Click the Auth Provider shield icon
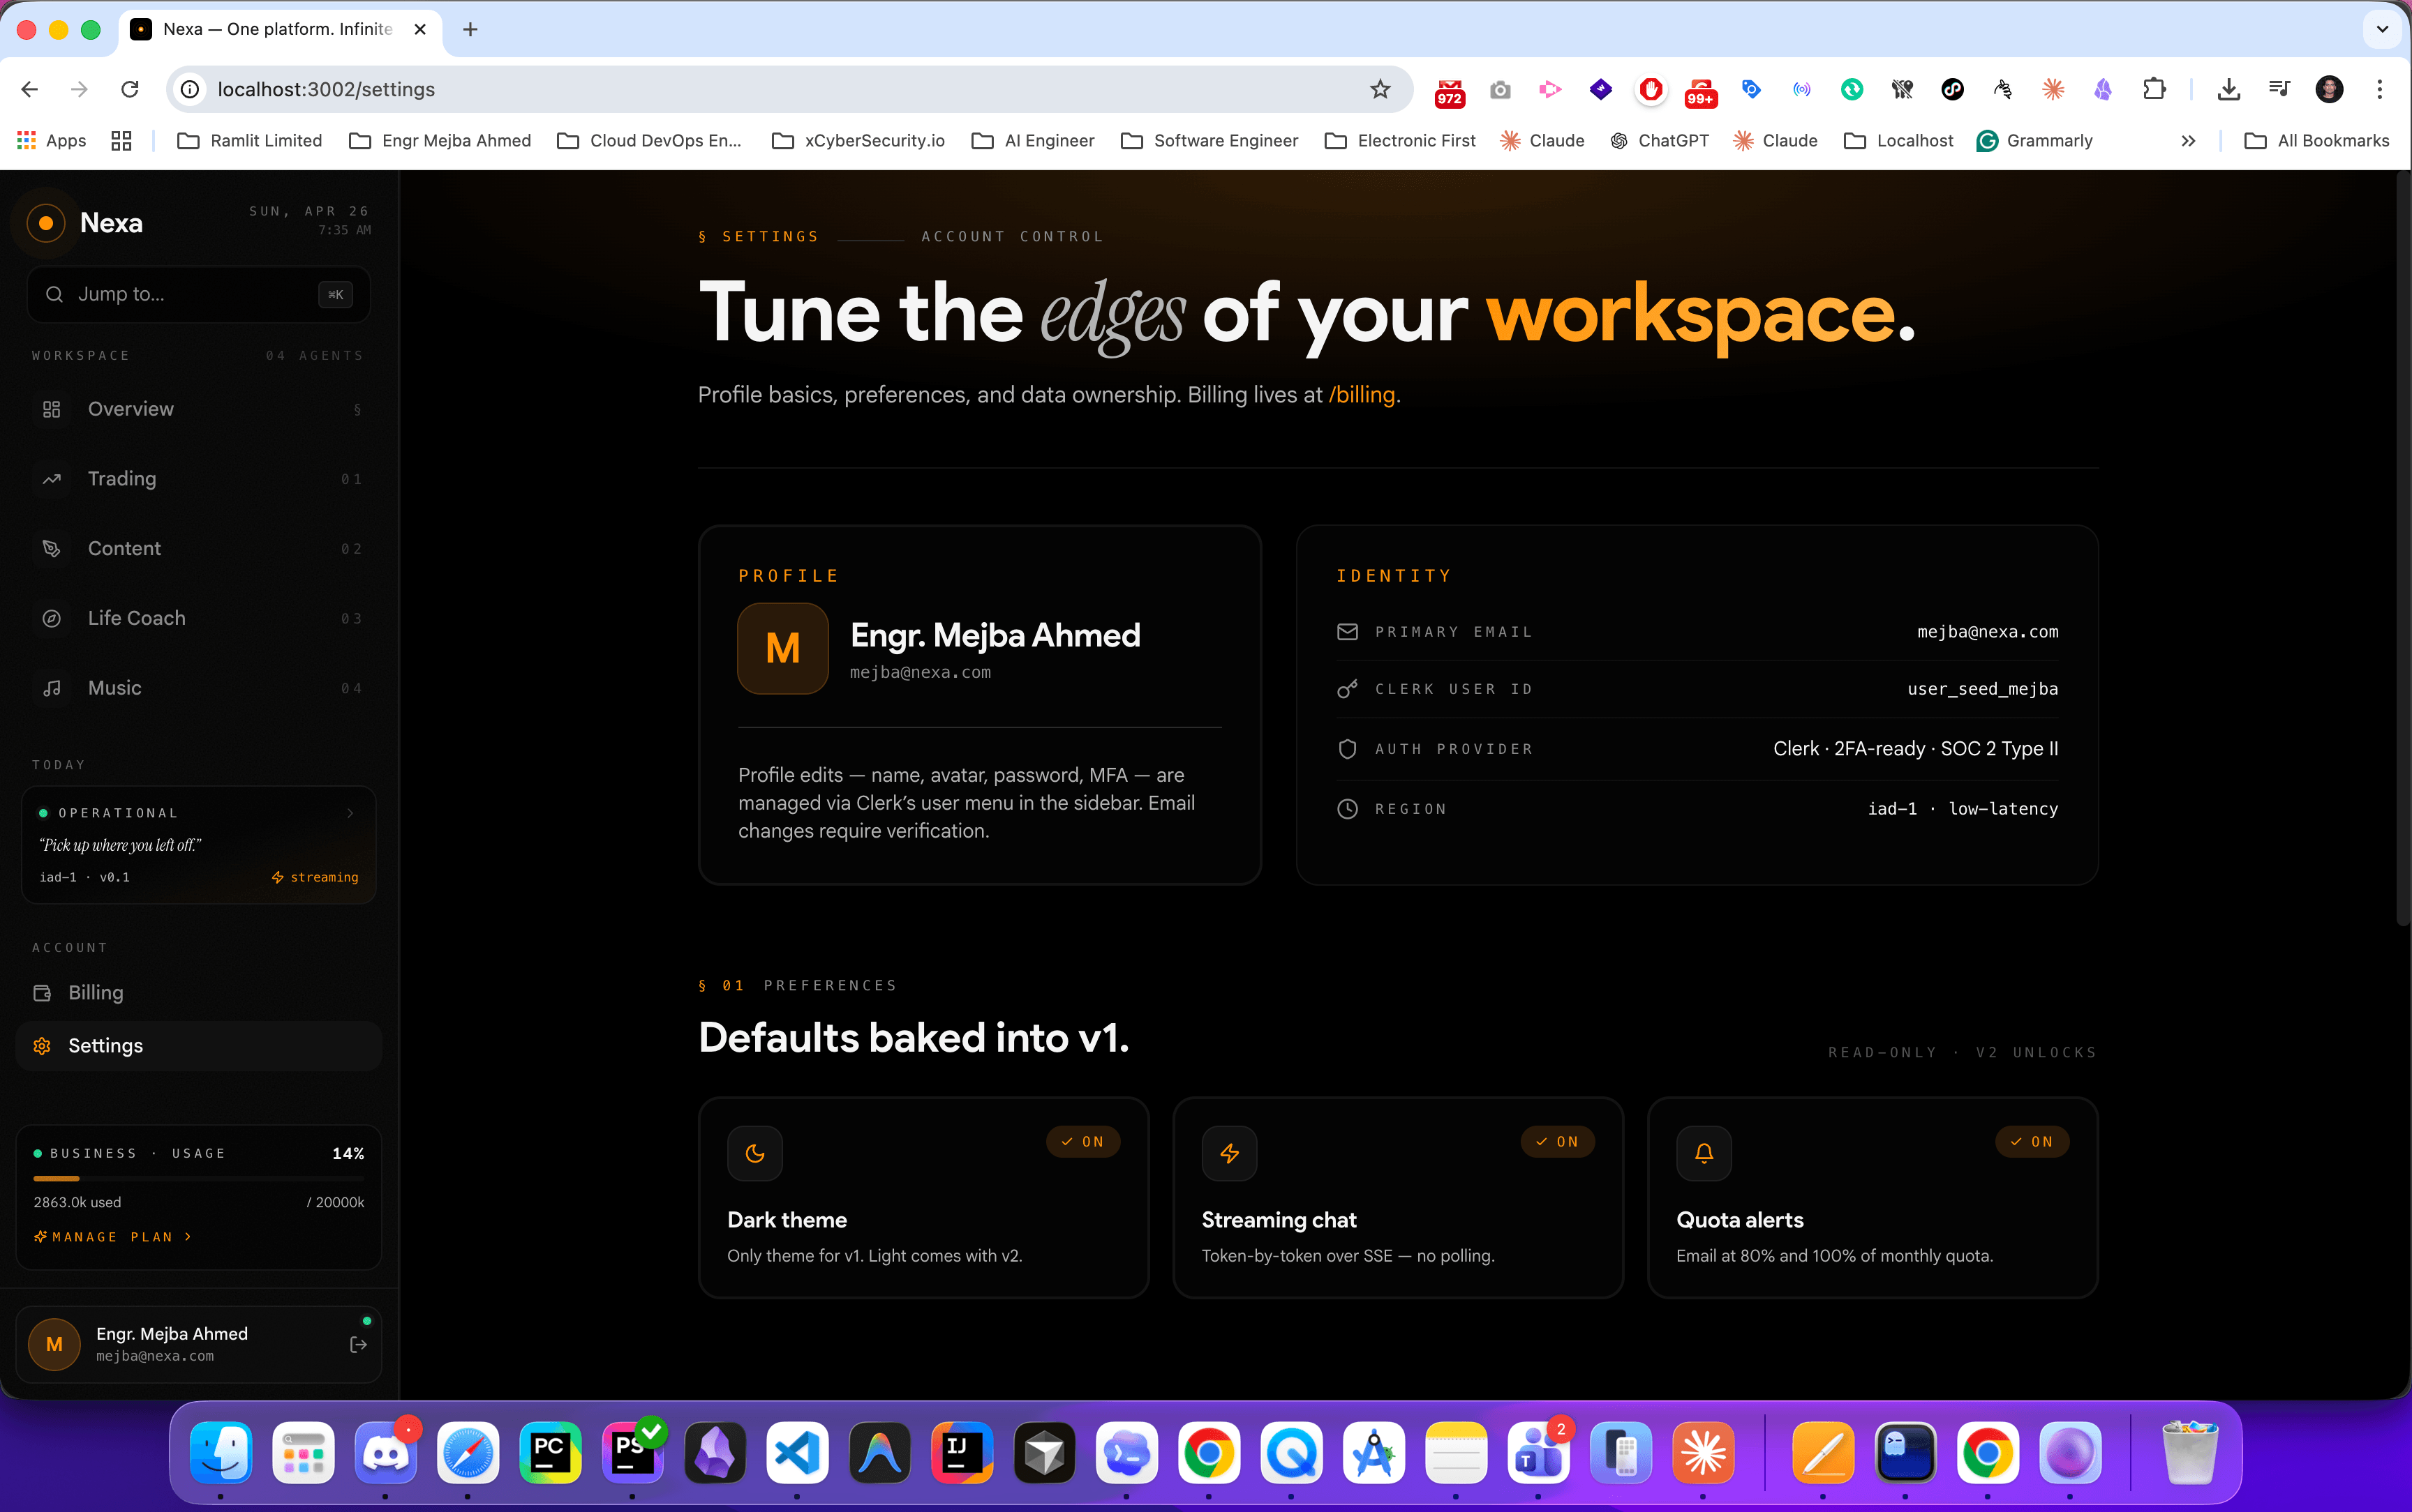The height and width of the screenshot is (1512, 2412). (x=1348, y=749)
